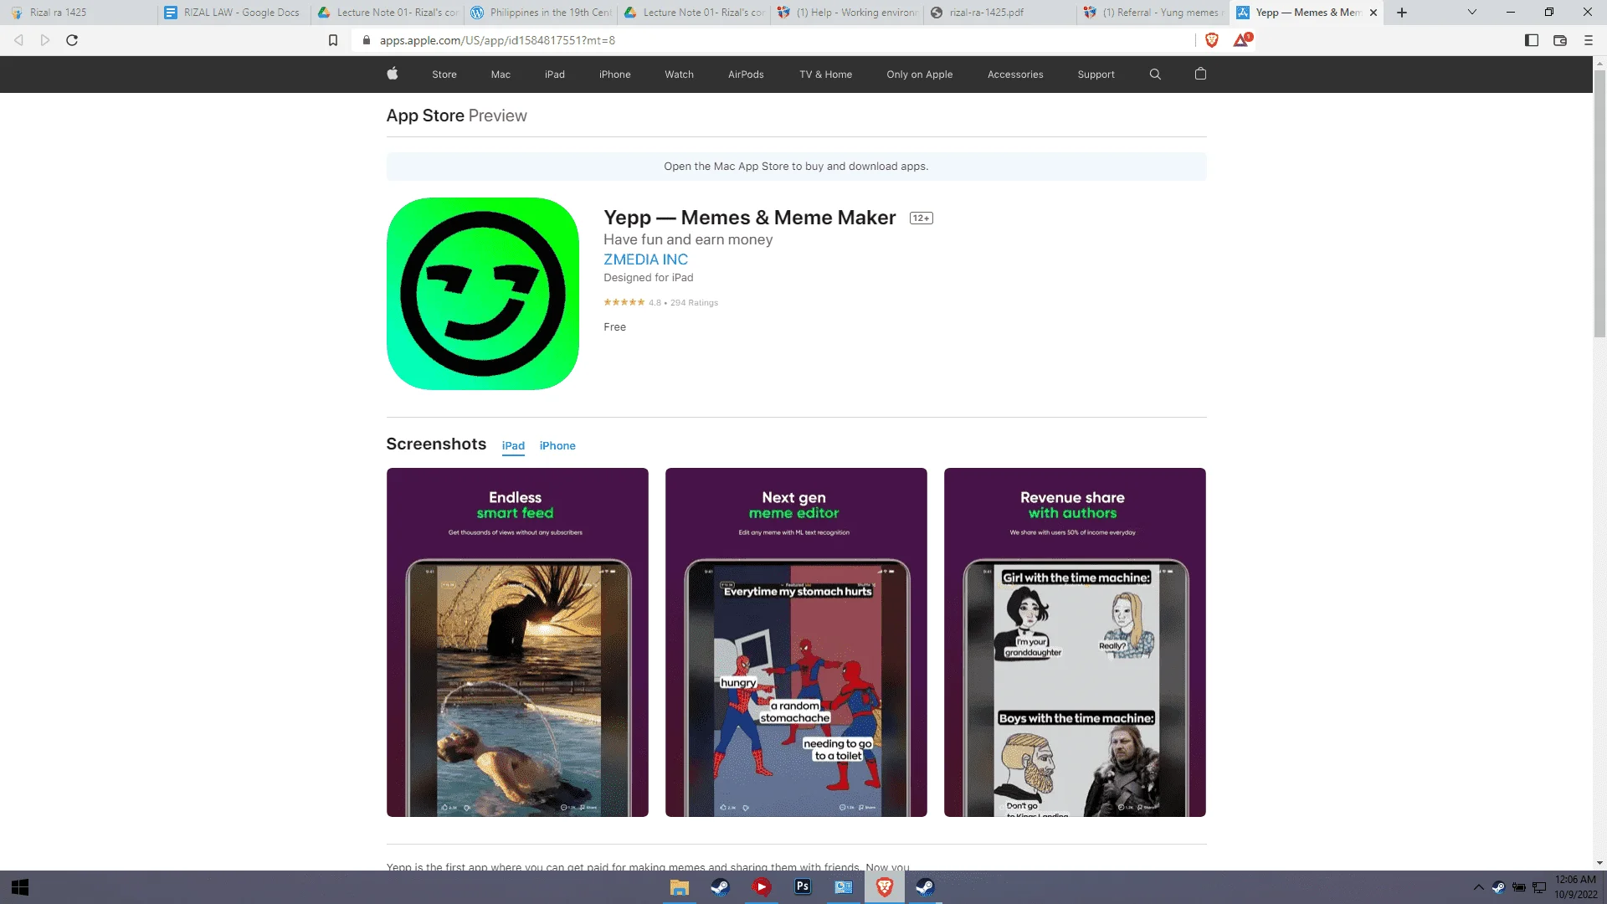
Task: Open the iPhone navigation menu item
Action: 615,74
